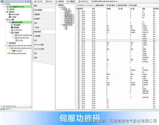Open the 日志 side tab
This screenshot has width=159, height=125.
click(x=44, y=40)
